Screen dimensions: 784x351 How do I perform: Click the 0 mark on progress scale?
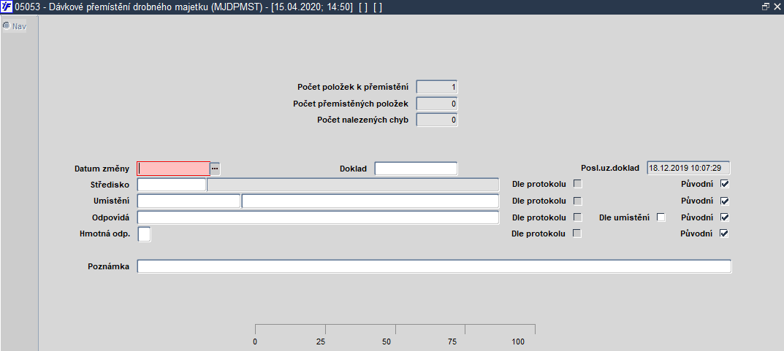(255, 342)
